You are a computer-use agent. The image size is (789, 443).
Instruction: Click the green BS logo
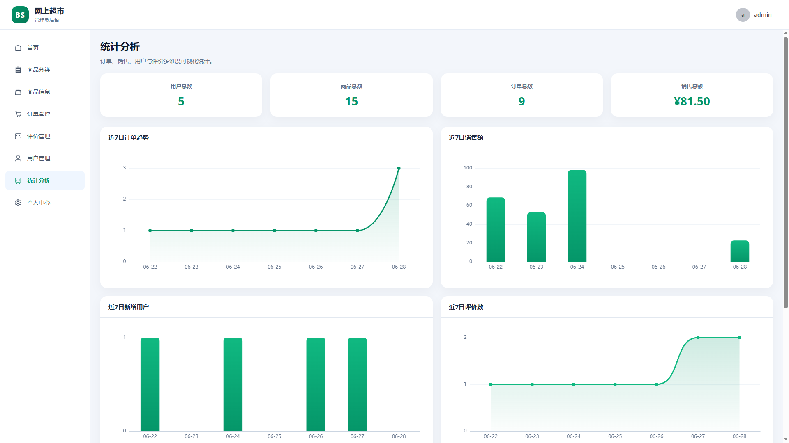[20, 15]
